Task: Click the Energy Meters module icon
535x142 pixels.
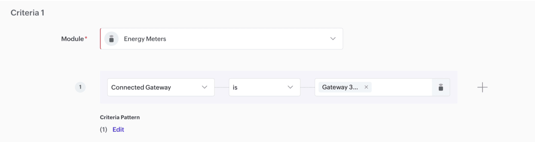Action: 111,39
